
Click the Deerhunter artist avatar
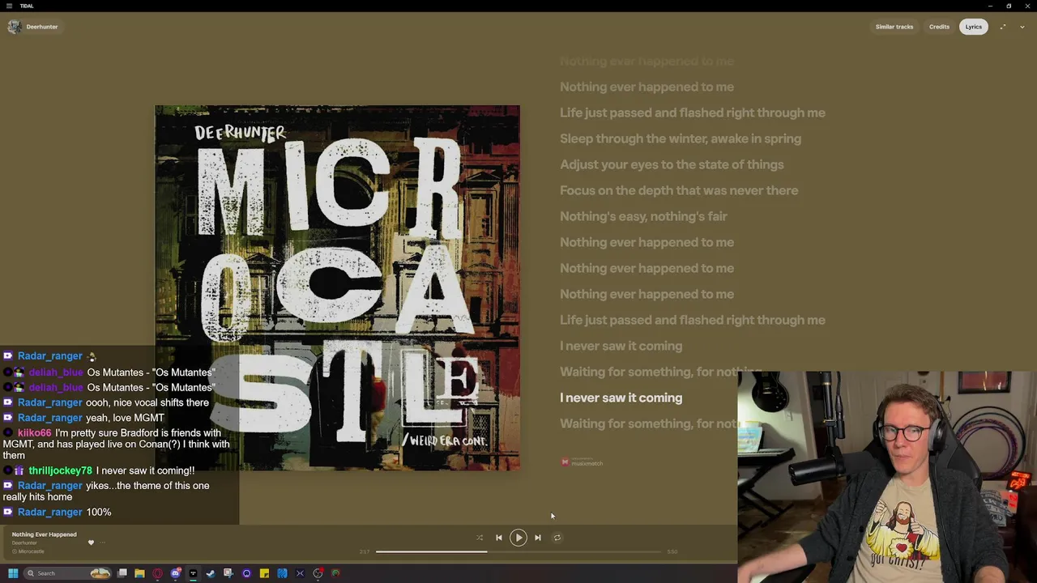point(14,27)
